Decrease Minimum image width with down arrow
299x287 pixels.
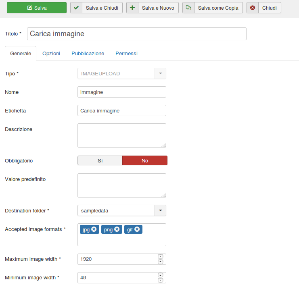coord(161,280)
